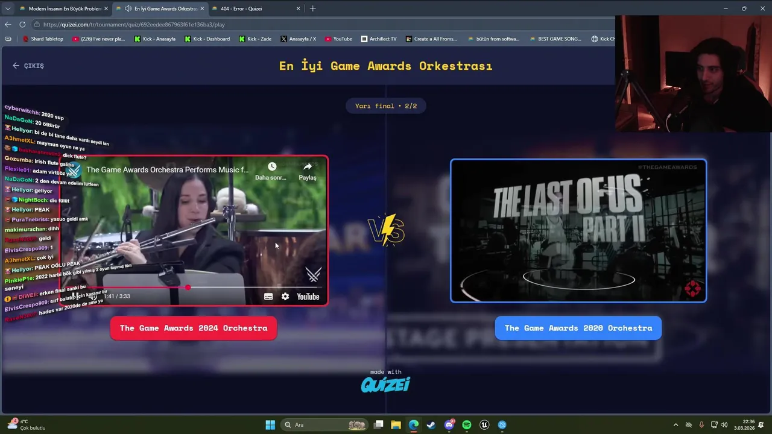Expand hidden system tray icons chevron
The image size is (772, 434).
pos(675,425)
